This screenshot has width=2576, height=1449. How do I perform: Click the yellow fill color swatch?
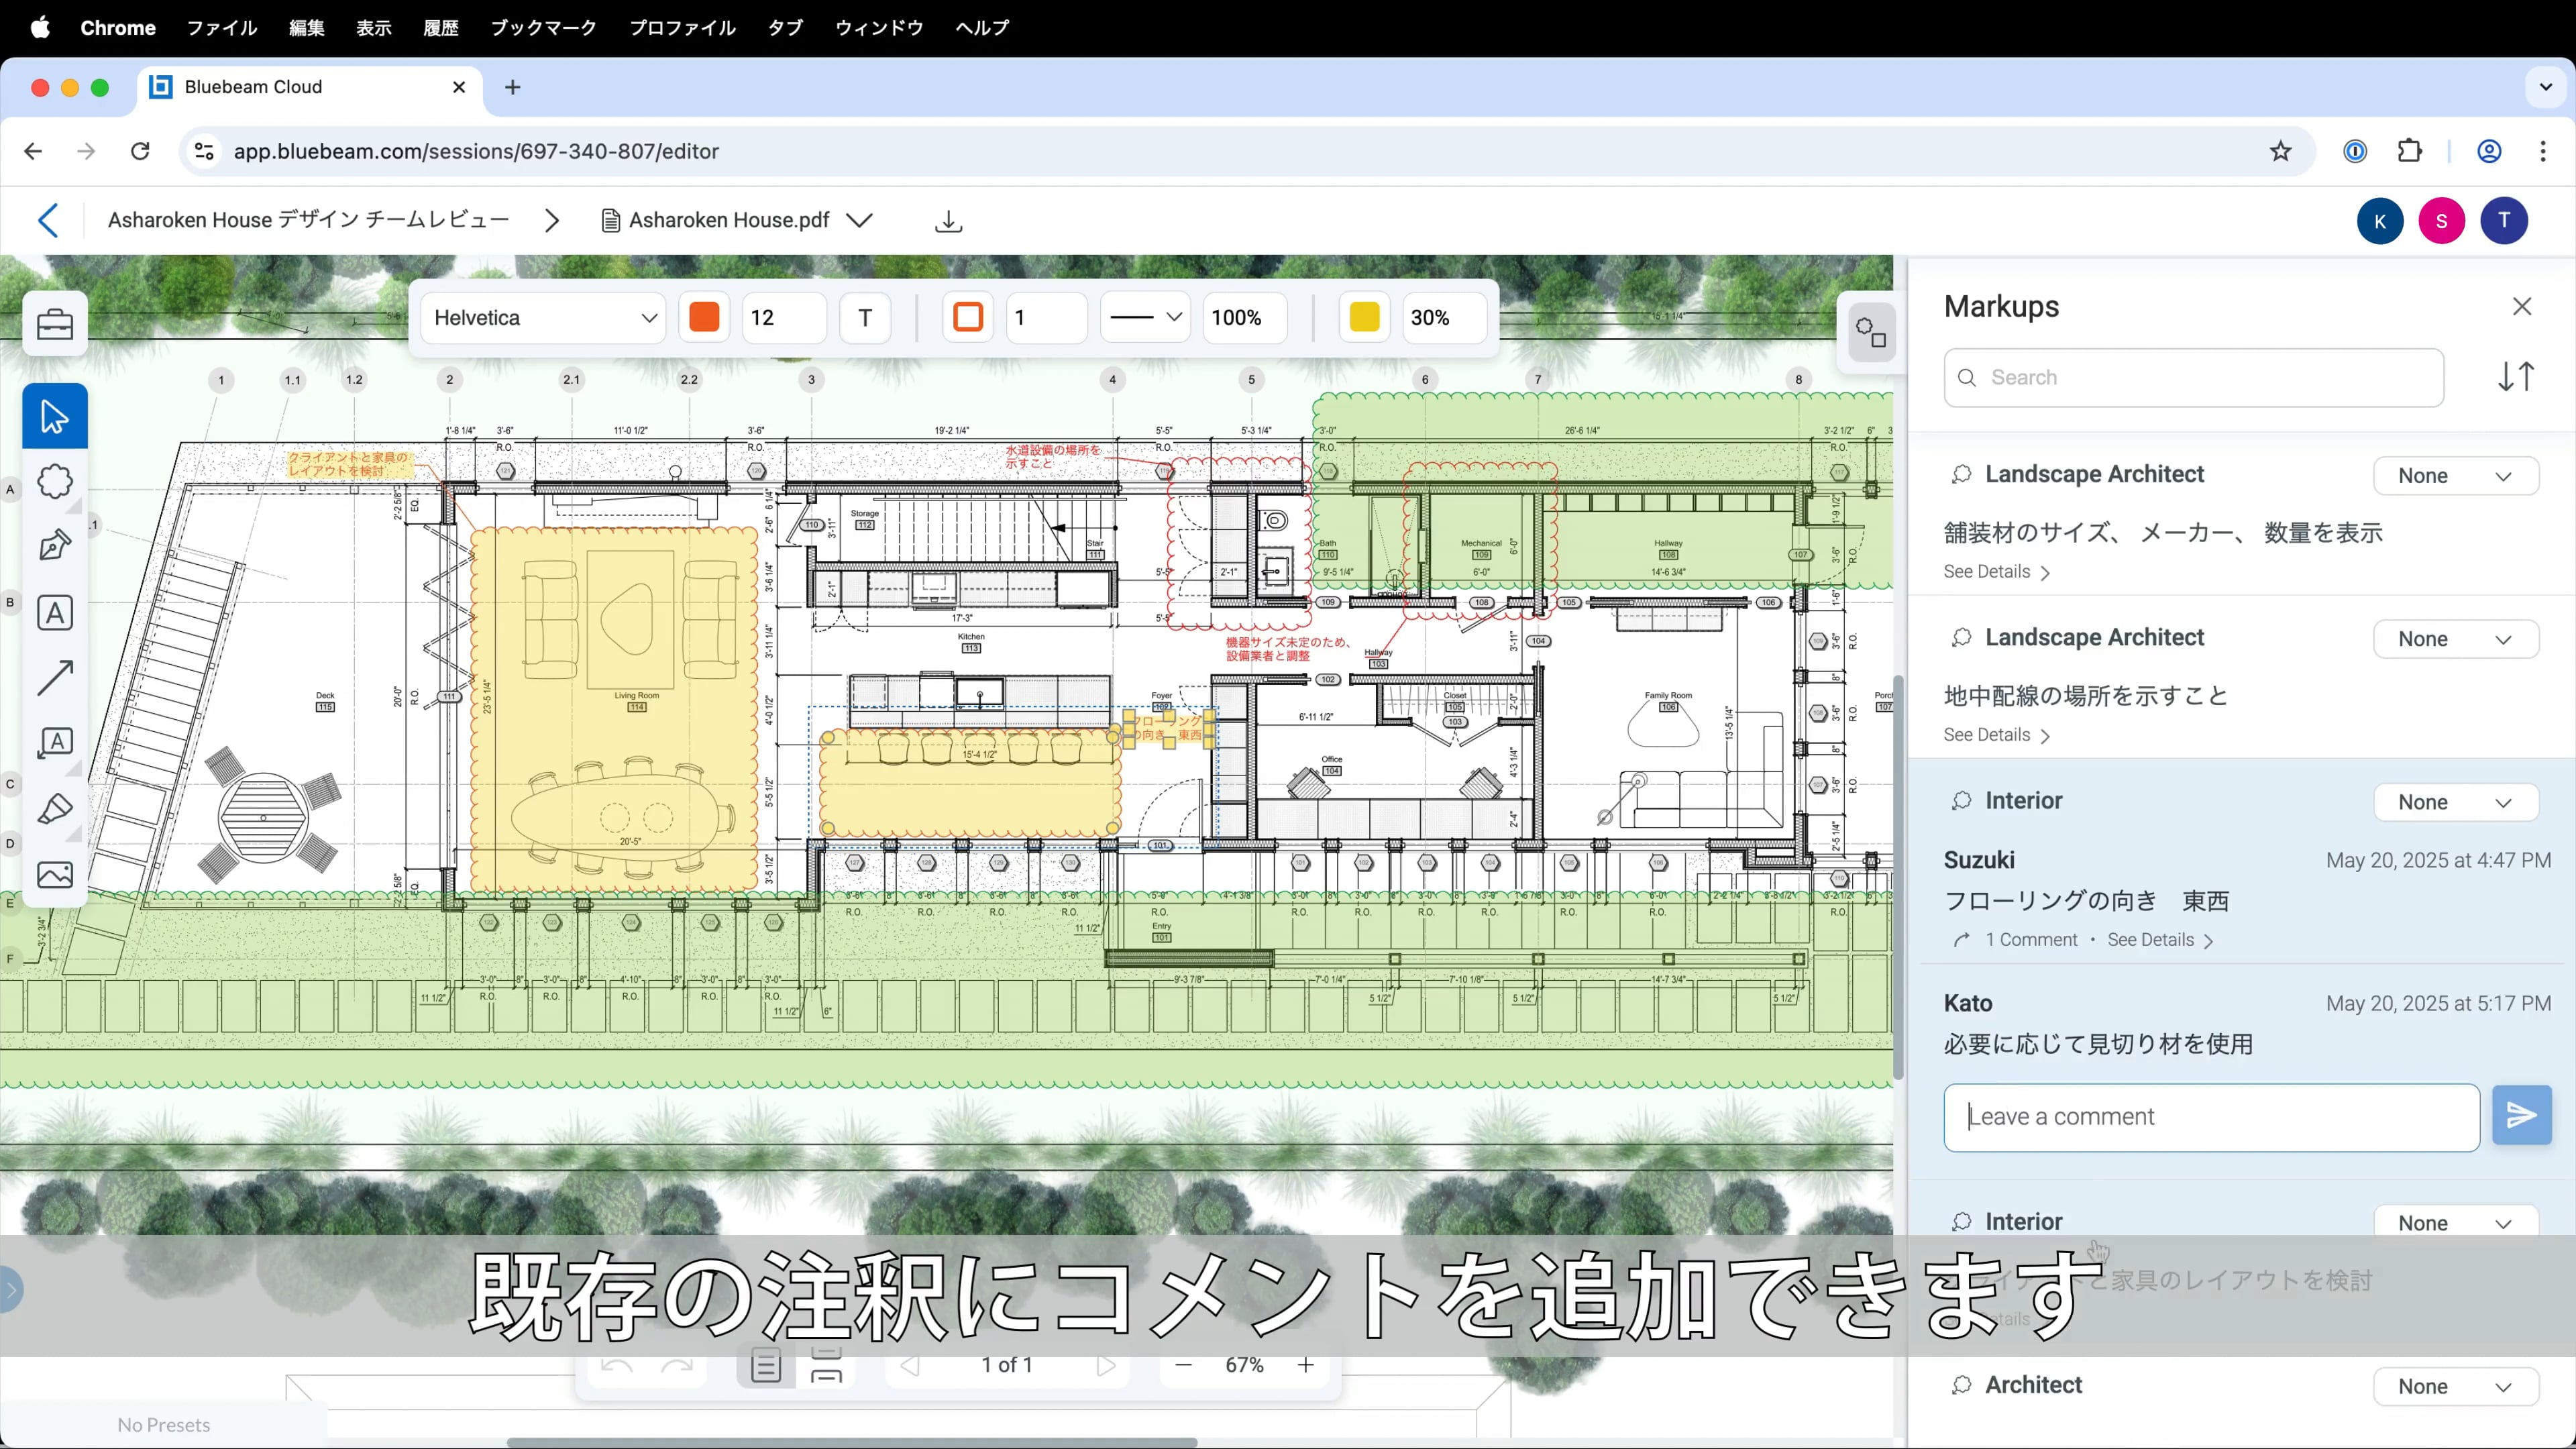(1364, 318)
